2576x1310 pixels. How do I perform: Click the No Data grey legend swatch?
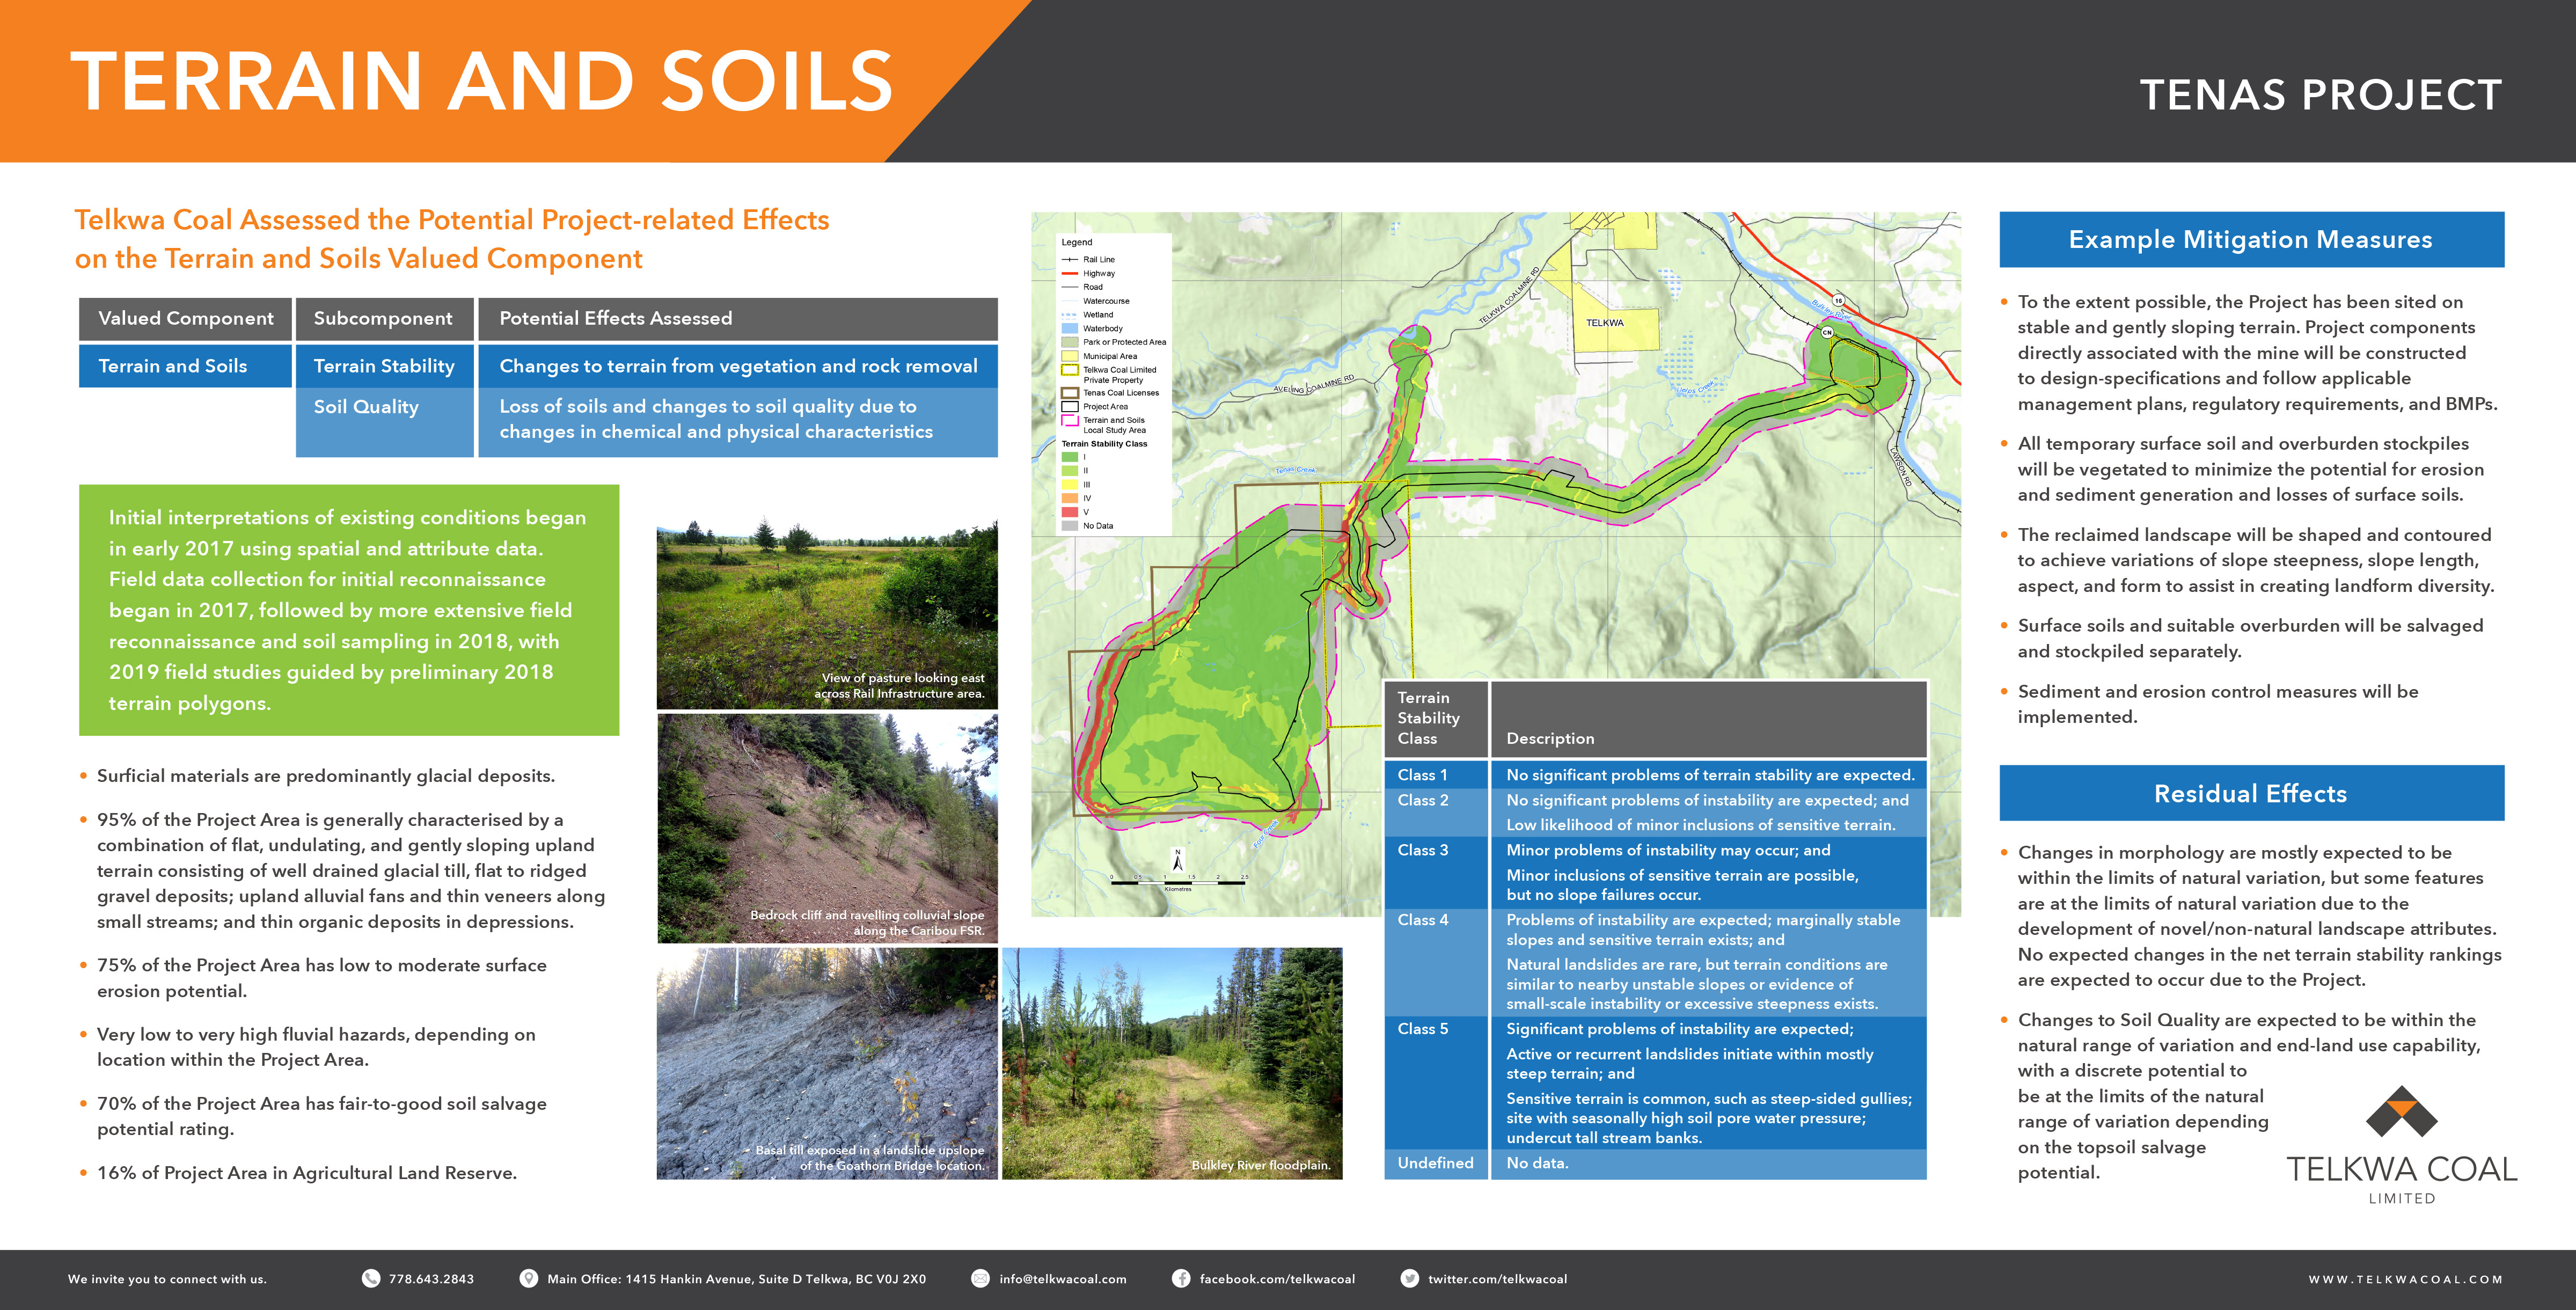click(x=1069, y=526)
